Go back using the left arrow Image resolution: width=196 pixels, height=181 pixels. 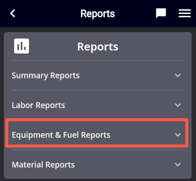click(13, 13)
